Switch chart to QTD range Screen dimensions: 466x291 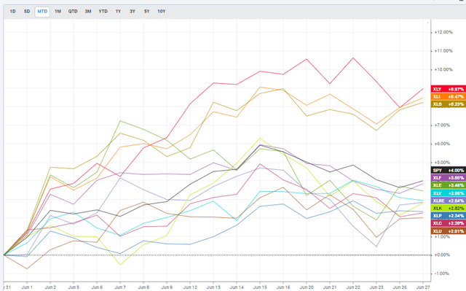pos(73,12)
